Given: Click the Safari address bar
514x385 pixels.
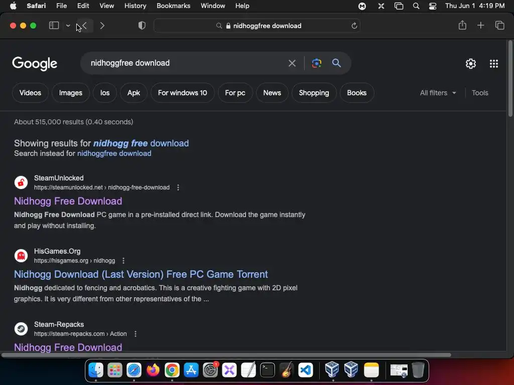Looking at the screenshot, I should pyautogui.click(x=257, y=26).
